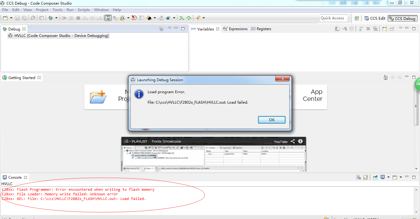Click the CPU Reset clock icon
This screenshot has height=219, width=420.
click(x=134, y=18)
